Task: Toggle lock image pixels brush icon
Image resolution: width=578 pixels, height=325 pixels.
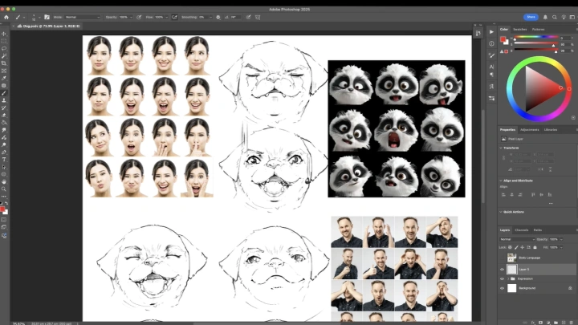Action: (516, 247)
